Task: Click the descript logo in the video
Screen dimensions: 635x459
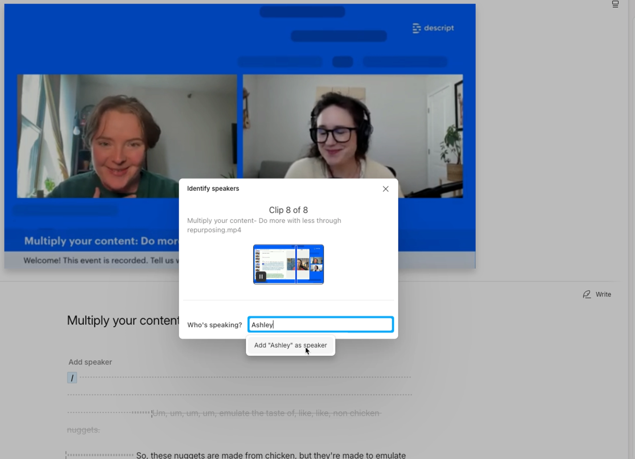Action: [433, 28]
